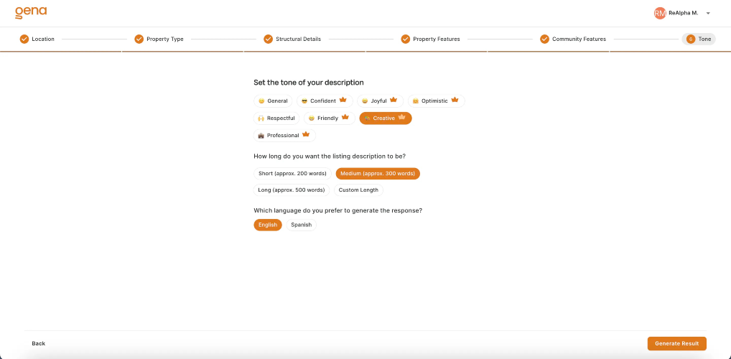
Task: Click the Structural Details checkmark icon
Action: (x=268, y=39)
